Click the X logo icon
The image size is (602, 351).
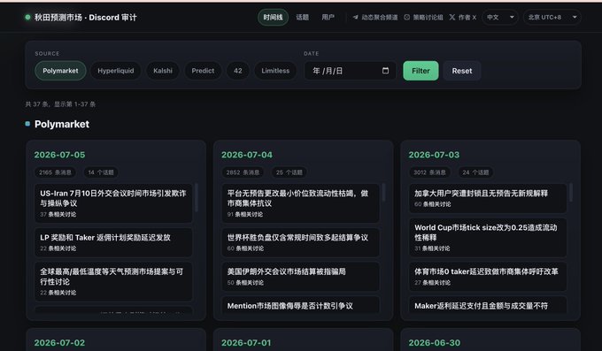[452, 18]
